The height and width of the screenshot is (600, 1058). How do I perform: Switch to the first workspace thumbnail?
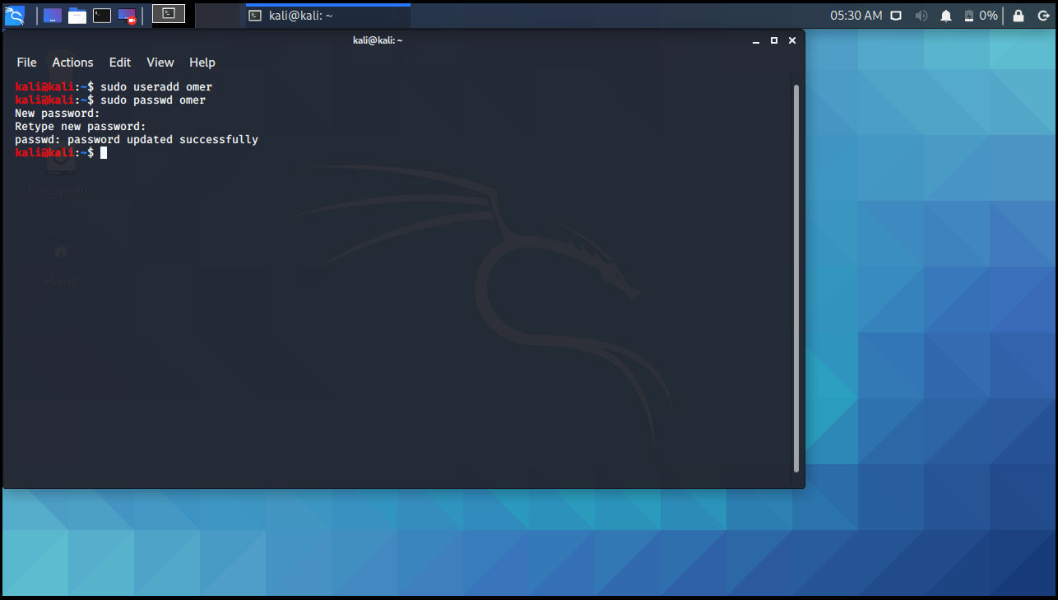coord(169,14)
